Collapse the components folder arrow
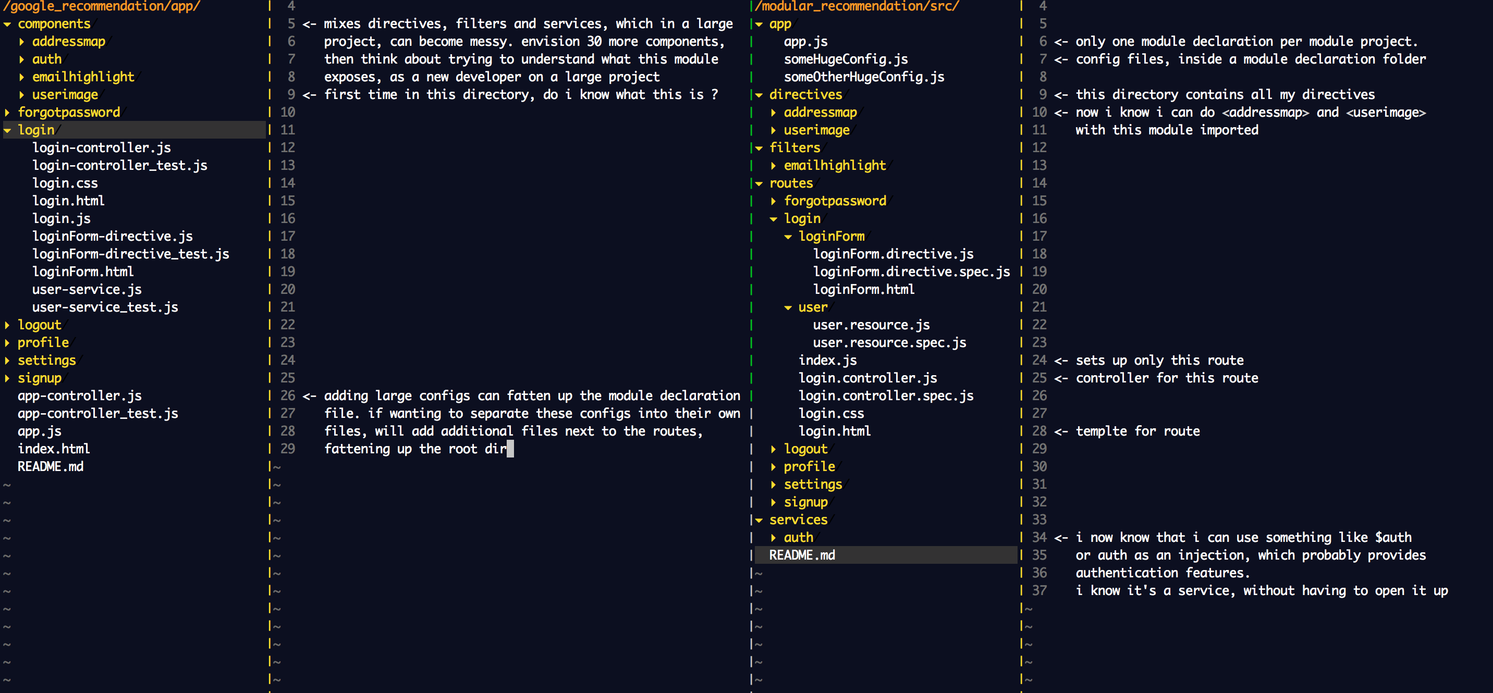1493x693 pixels. tap(7, 24)
